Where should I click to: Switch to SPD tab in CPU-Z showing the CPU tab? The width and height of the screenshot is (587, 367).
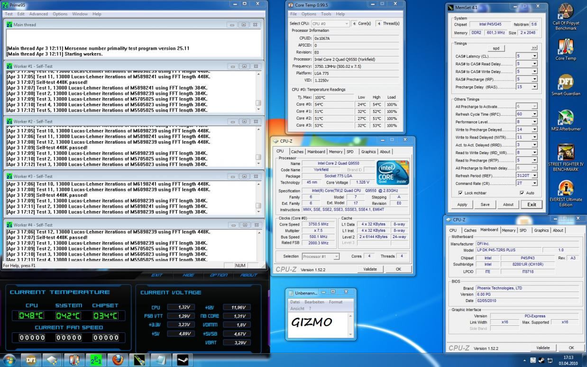350,152
